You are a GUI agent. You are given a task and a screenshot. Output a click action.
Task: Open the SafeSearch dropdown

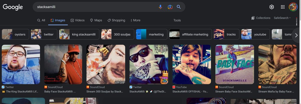coord(282,18)
